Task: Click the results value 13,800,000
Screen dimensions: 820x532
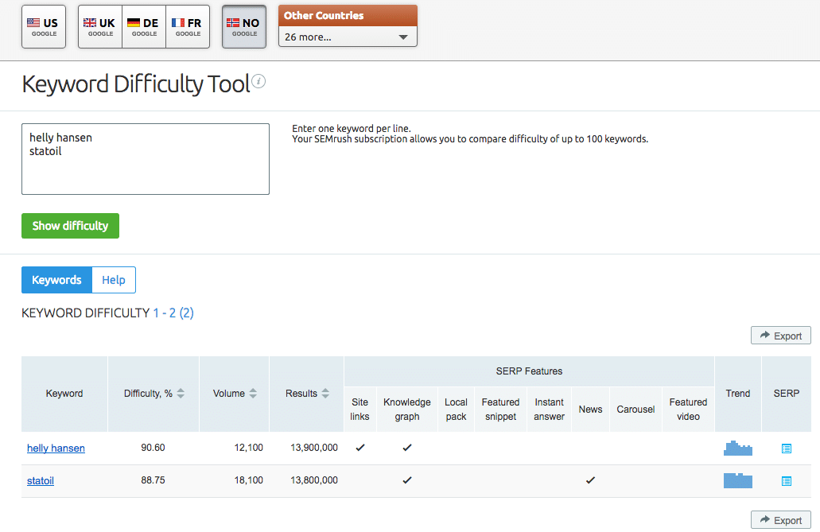Action: 314,480
